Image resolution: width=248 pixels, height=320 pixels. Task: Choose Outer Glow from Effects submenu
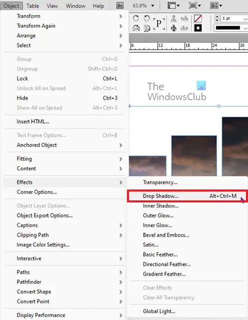coord(187,215)
